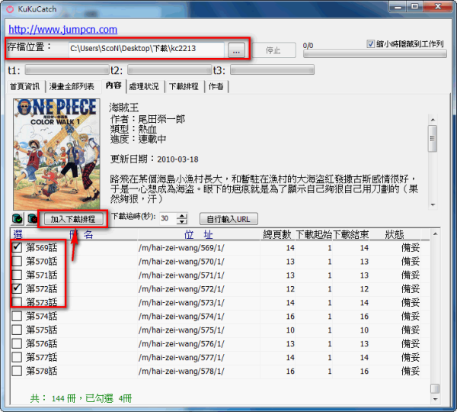Click the title text 海賊王
The image size is (457, 412).
[124, 108]
